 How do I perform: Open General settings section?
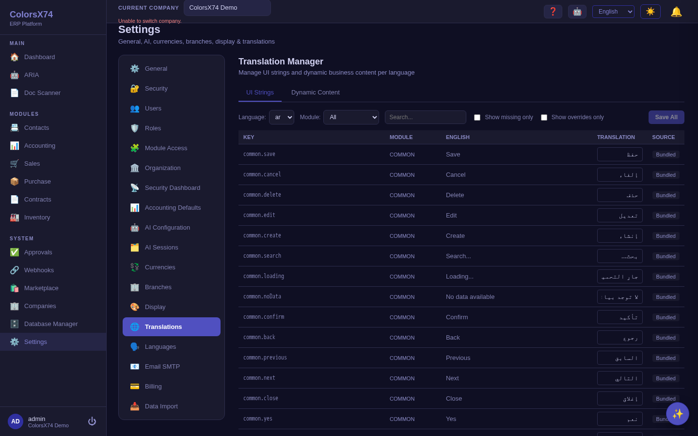click(172, 69)
